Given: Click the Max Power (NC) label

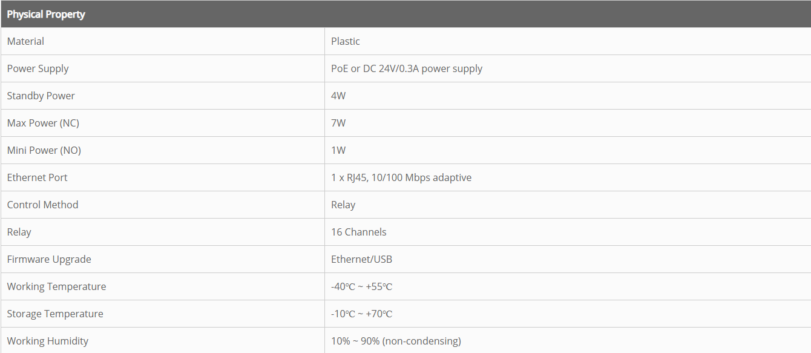Looking at the screenshot, I should (x=43, y=123).
